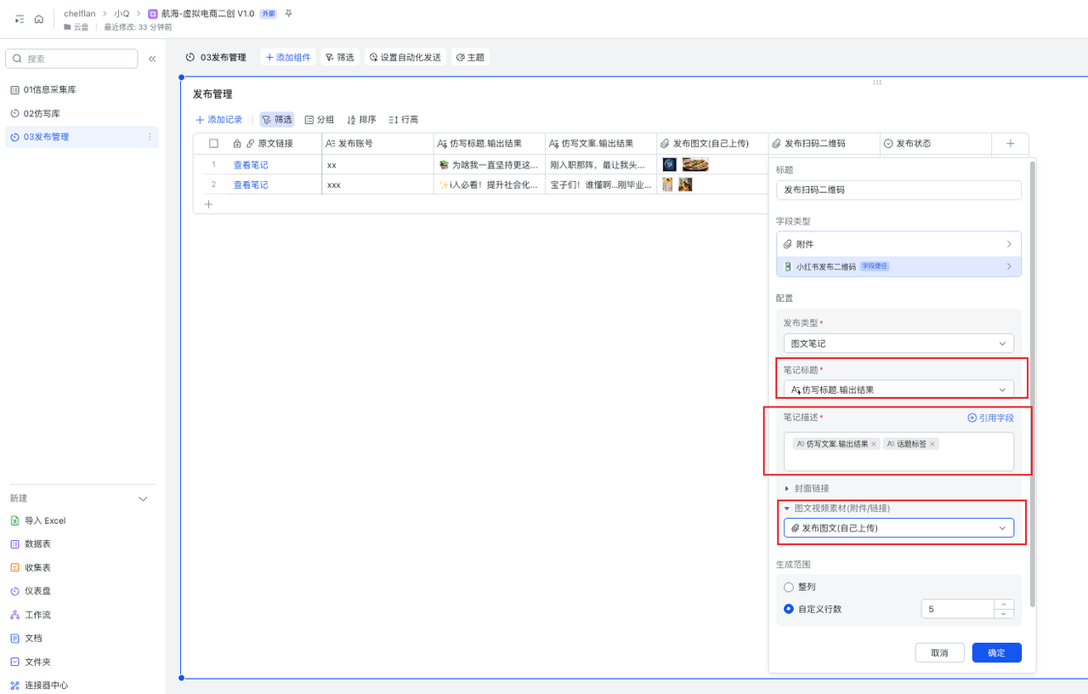Image resolution: width=1088 pixels, height=694 pixels.
Task: Open the 笔记标题 dropdown
Action: 898,390
